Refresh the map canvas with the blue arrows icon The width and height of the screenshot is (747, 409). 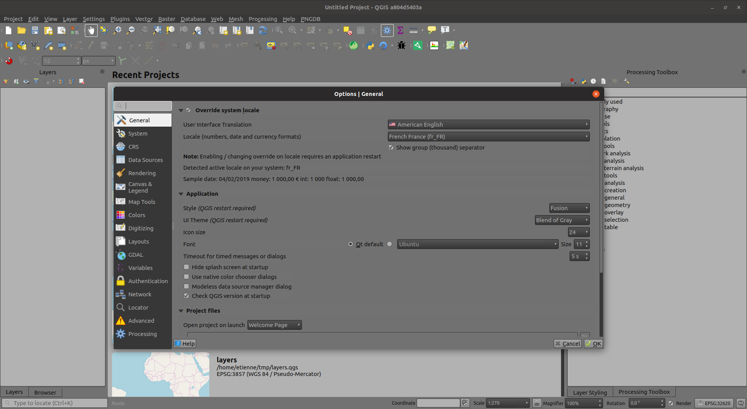(x=263, y=30)
